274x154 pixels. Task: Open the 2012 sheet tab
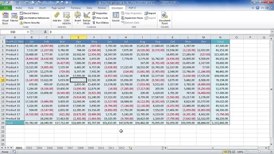click(122, 148)
